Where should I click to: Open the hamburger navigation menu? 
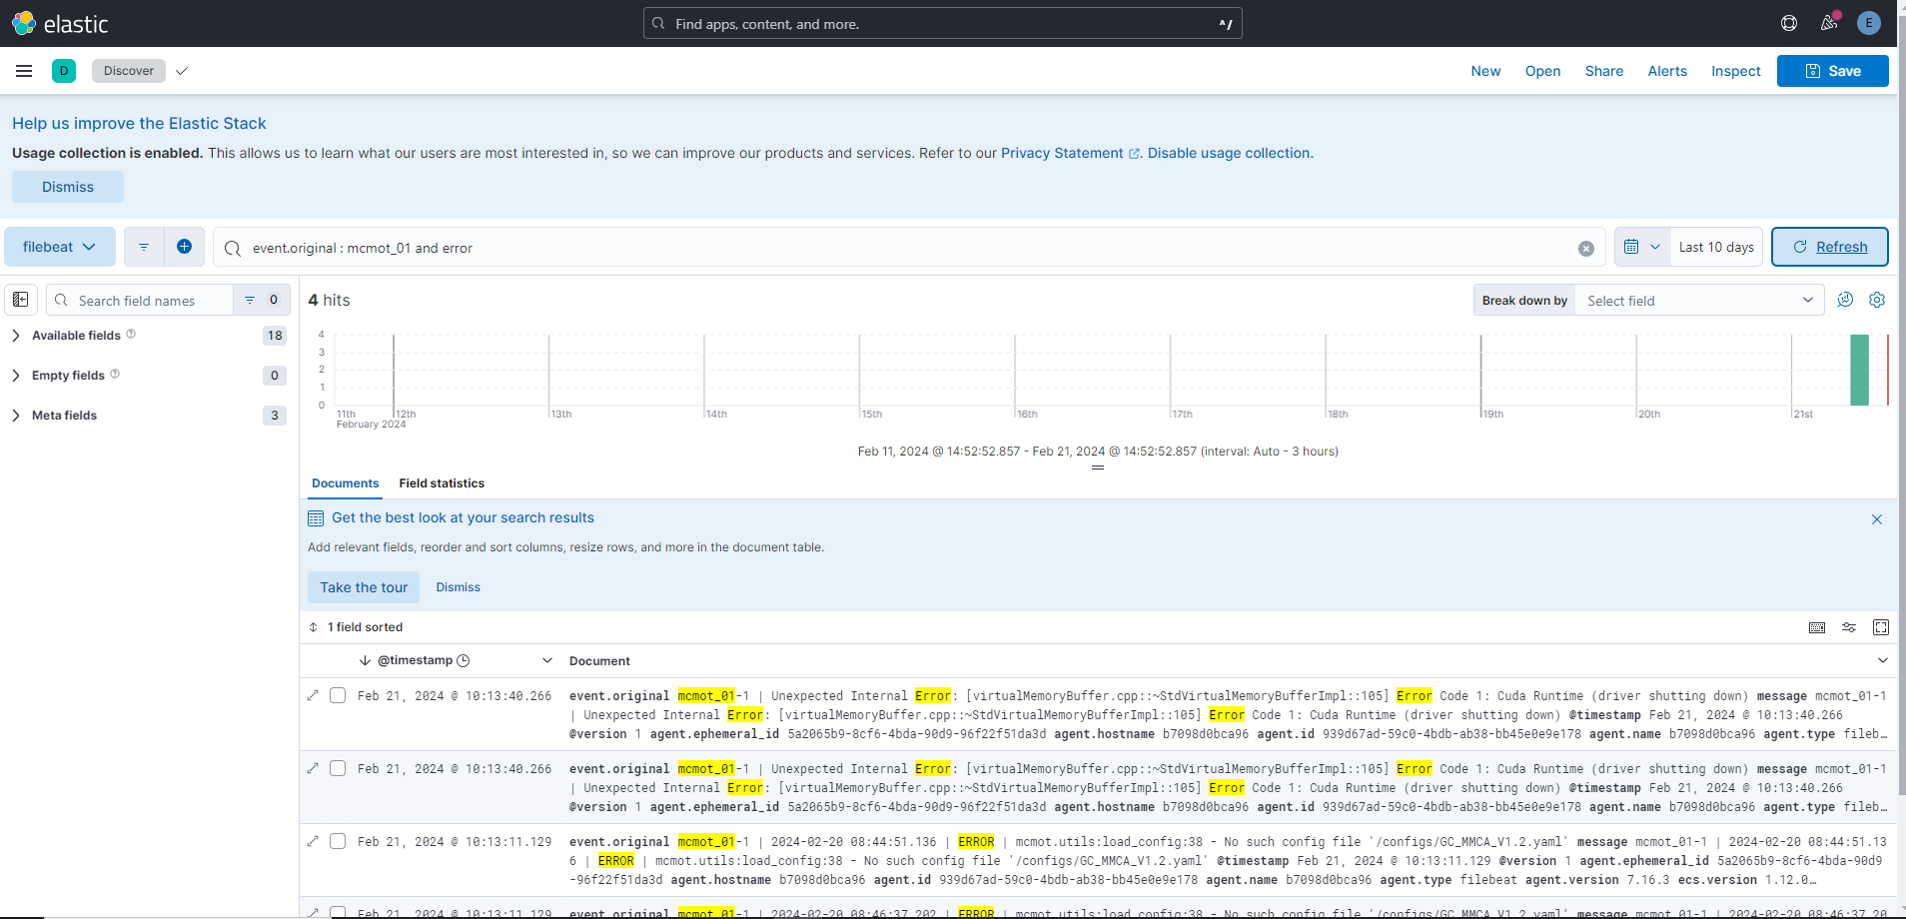(x=24, y=71)
